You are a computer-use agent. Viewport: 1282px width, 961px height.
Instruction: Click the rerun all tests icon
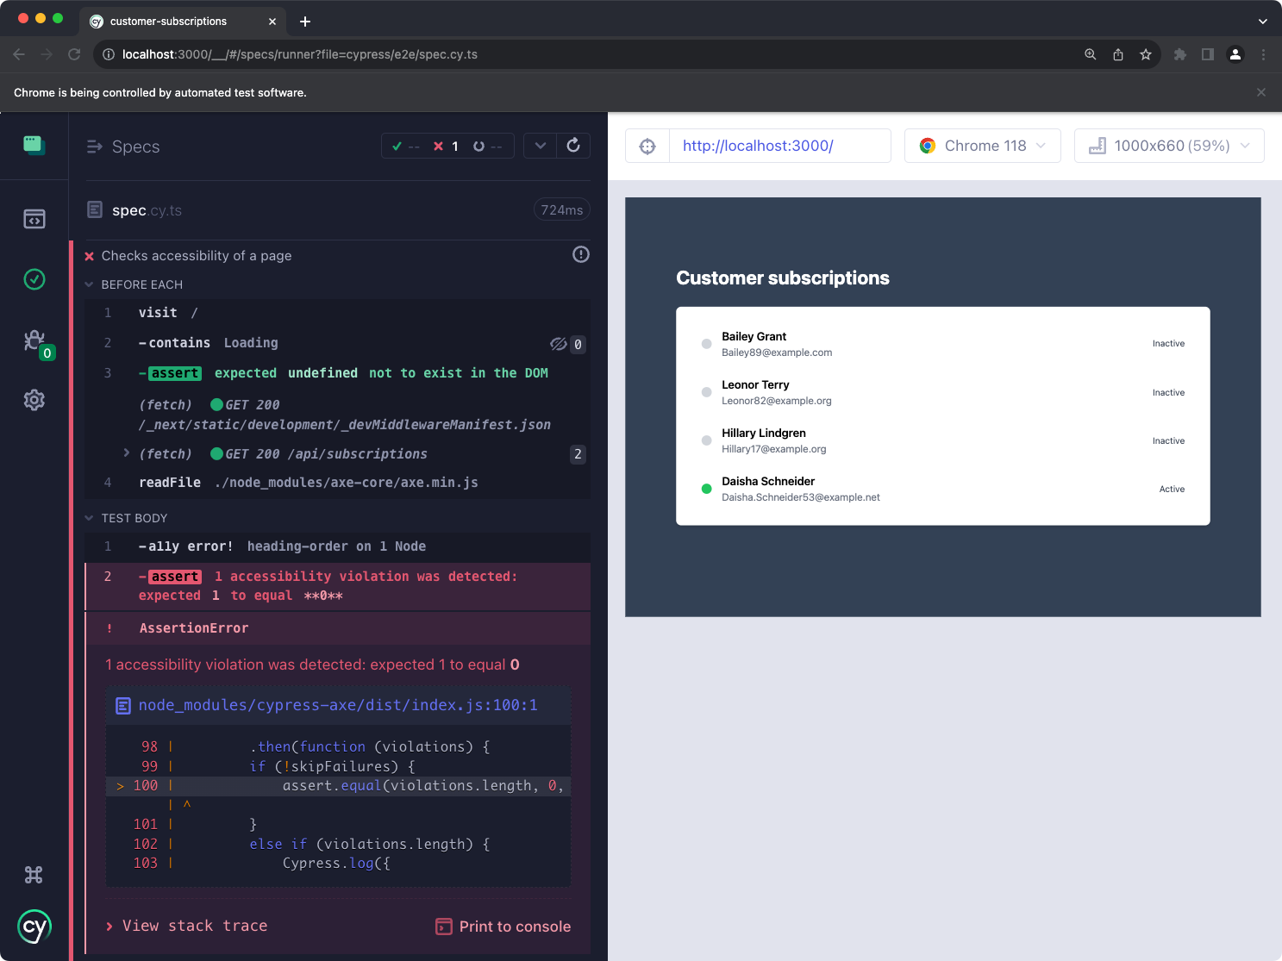pyautogui.click(x=573, y=146)
